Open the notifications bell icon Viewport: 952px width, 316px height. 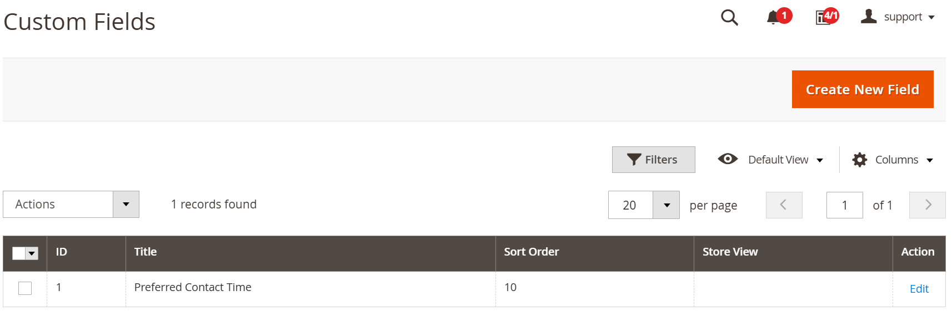[773, 18]
